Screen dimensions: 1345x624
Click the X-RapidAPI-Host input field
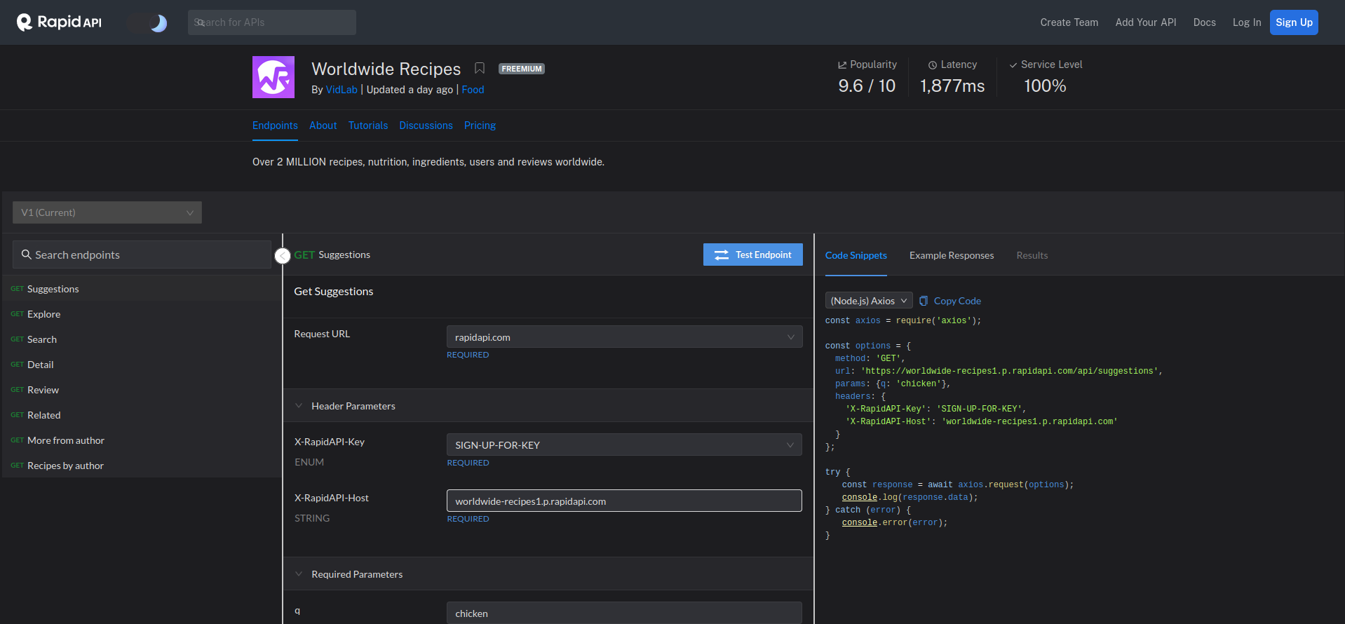[624, 501]
